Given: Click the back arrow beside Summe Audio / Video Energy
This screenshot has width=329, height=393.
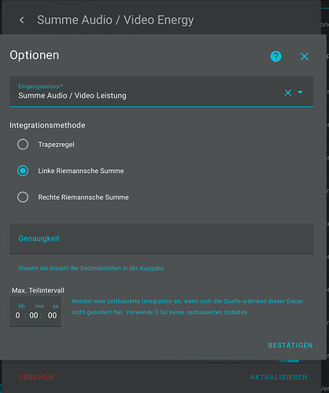Looking at the screenshot, I should 22,20.
